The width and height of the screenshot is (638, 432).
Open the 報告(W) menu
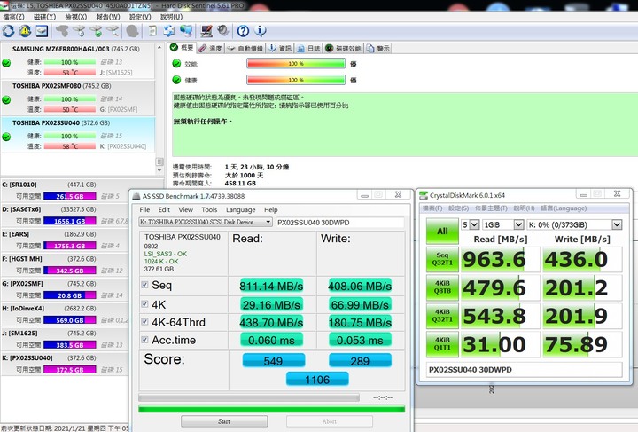[x=108, y=17]
